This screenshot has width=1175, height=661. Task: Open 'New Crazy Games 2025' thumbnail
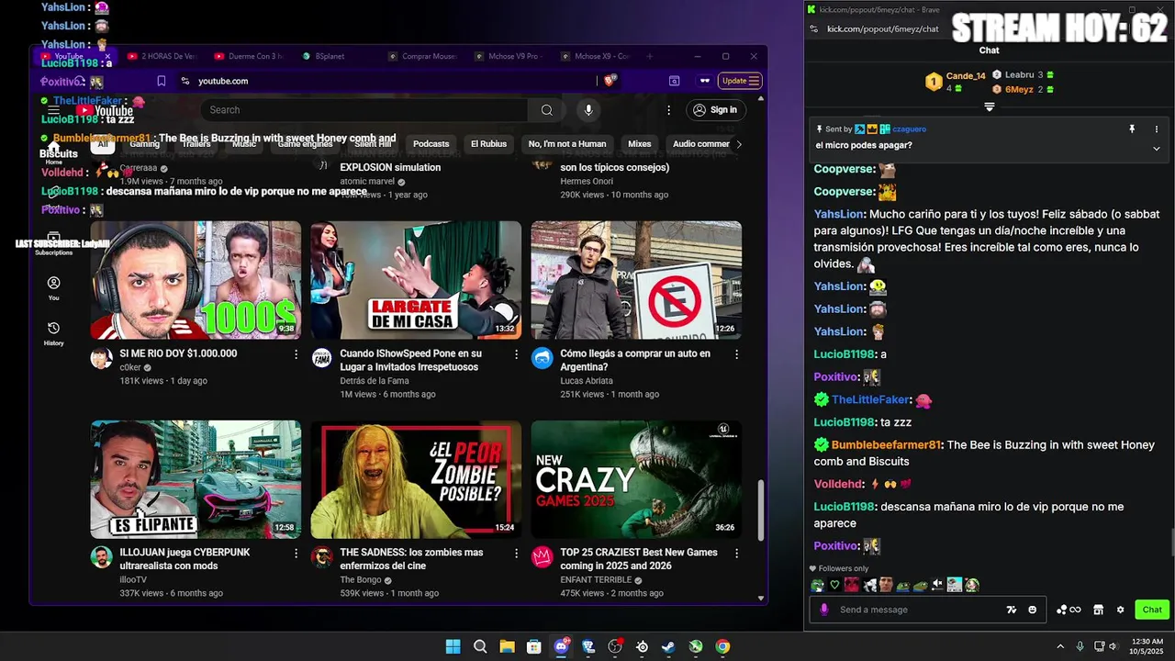point(636,479)
